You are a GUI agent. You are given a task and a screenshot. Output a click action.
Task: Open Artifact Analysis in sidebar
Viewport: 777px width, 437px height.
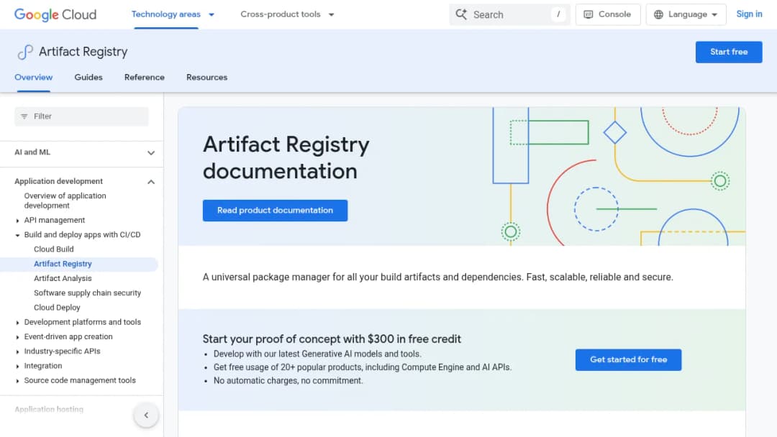63,278
